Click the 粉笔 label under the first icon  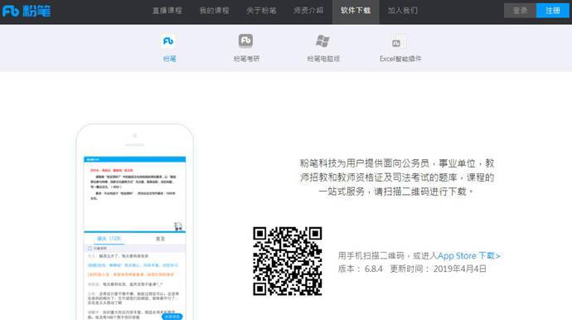(x=169, y=59)
